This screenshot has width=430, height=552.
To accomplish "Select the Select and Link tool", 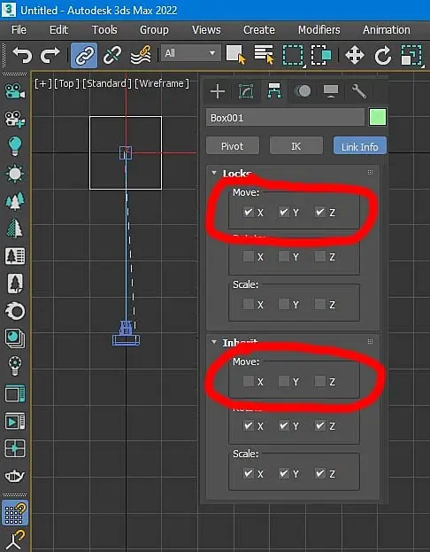I will click(x=84, y=55).
